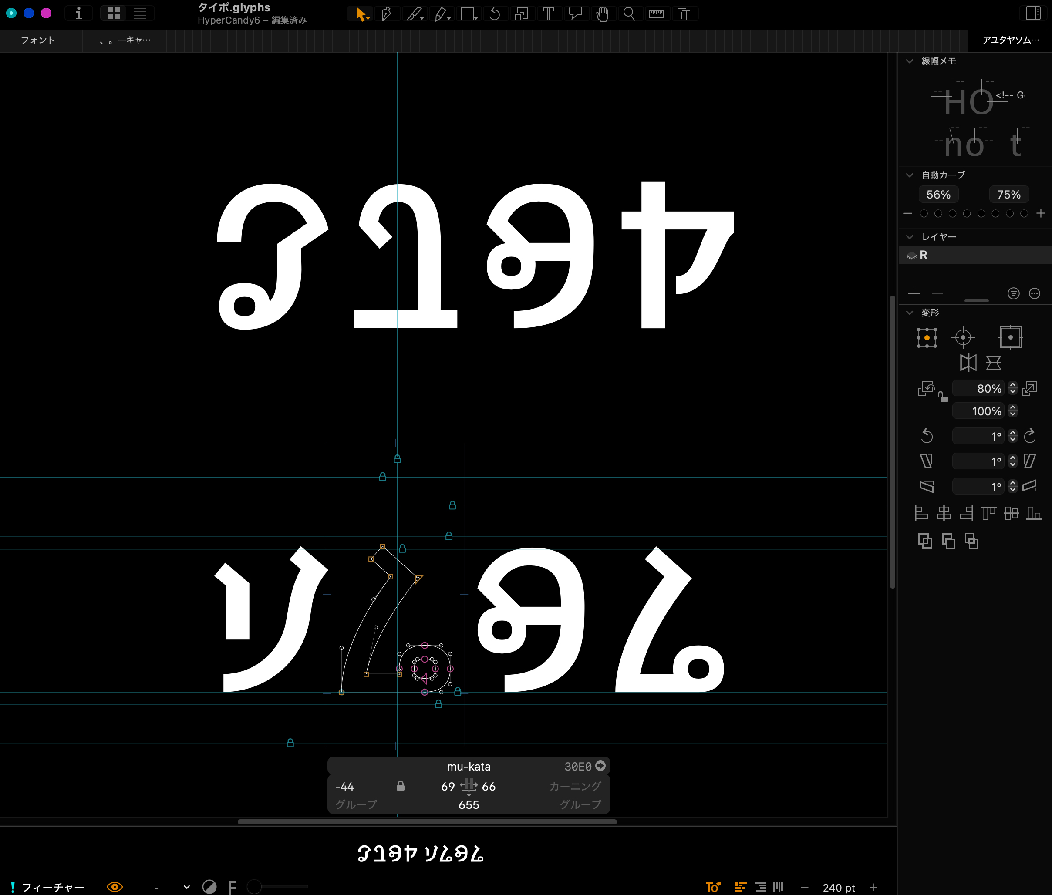Toggle visibility of layer R
Screen dimensions: 1052x895
pos(911,255)
